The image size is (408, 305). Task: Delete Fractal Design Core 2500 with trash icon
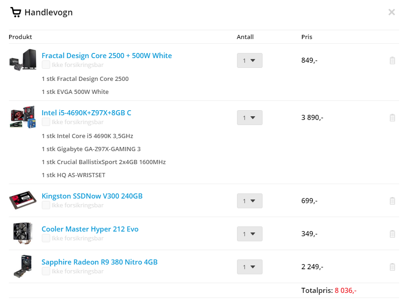tap(392, 60)
